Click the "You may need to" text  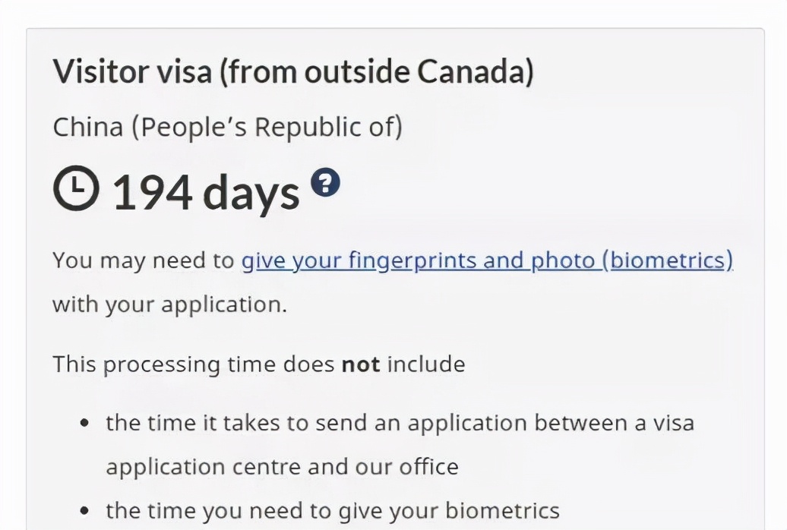point(143,260)
